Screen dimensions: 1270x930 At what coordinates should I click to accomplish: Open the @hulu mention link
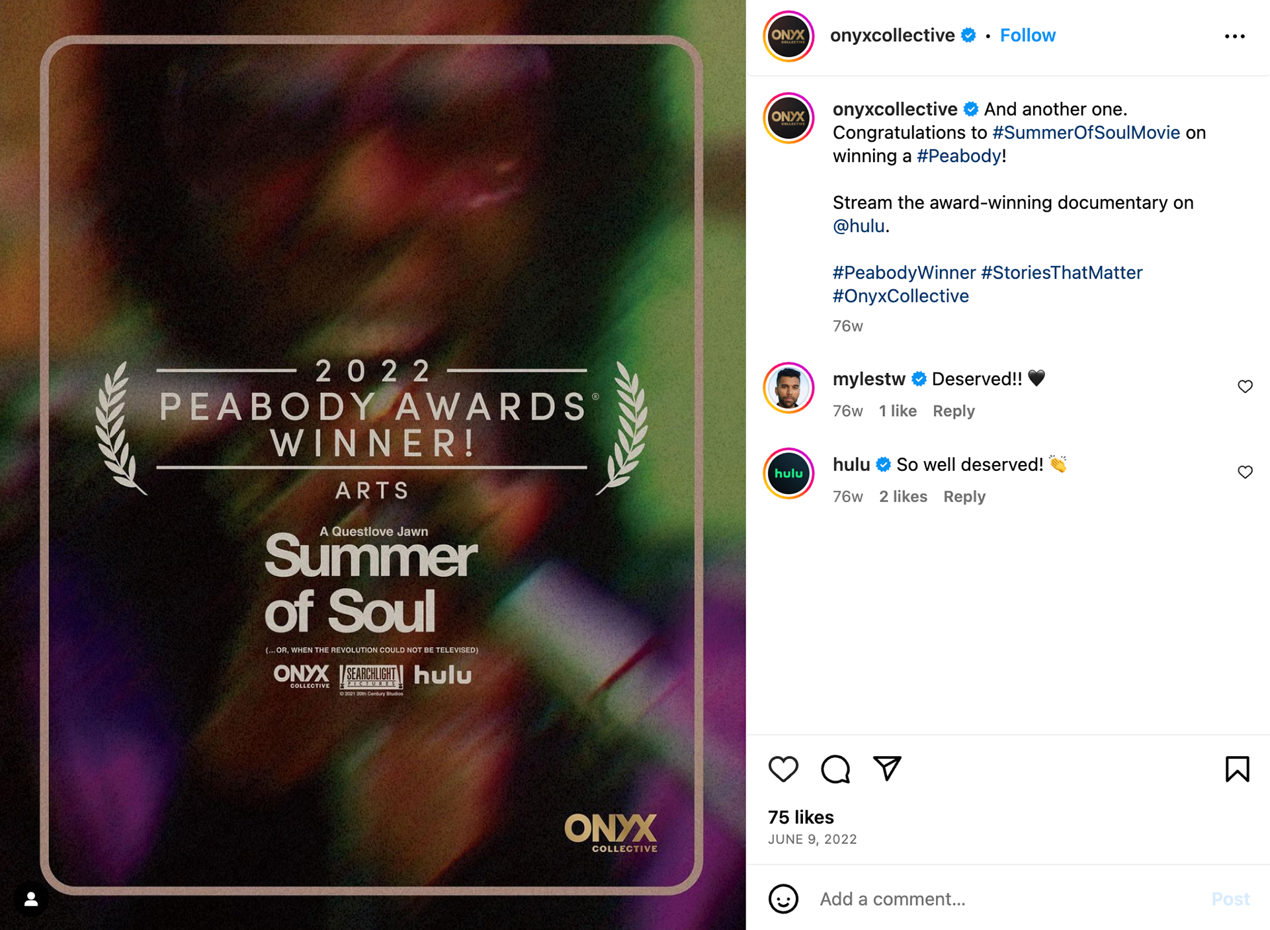click(859, 226)
